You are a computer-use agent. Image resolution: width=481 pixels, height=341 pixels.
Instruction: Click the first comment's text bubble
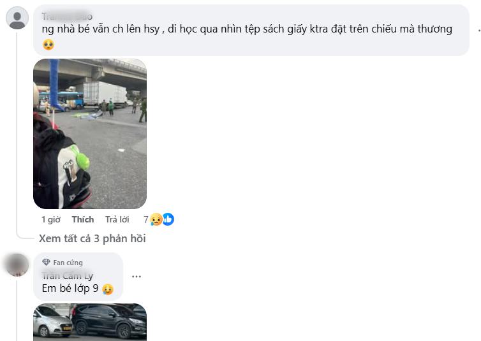pyautogui.click(x=251, y=31)
